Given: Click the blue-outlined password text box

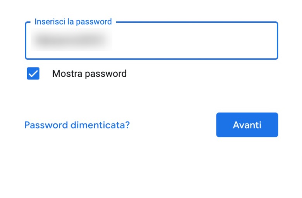Looking at the screenshot, I should (151, 40).
